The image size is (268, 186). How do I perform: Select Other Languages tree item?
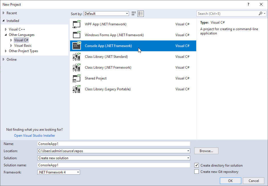22,35
